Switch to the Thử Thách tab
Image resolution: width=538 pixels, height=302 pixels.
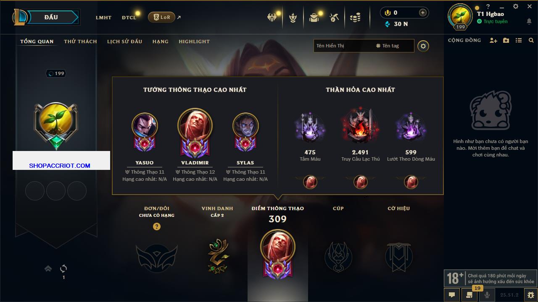tap(80, 42)
